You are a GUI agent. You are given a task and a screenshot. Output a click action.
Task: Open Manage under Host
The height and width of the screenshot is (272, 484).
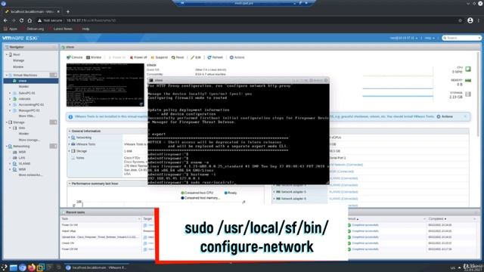click(18, 60)
